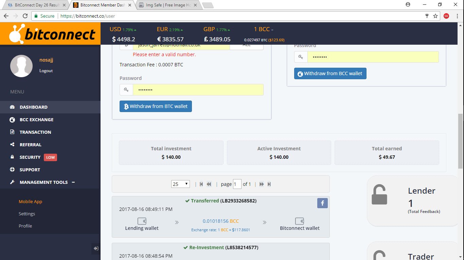Viewport: 464px width, 260px height.
Task: Click the red browser extension icon
Action: tap(446, 16)
